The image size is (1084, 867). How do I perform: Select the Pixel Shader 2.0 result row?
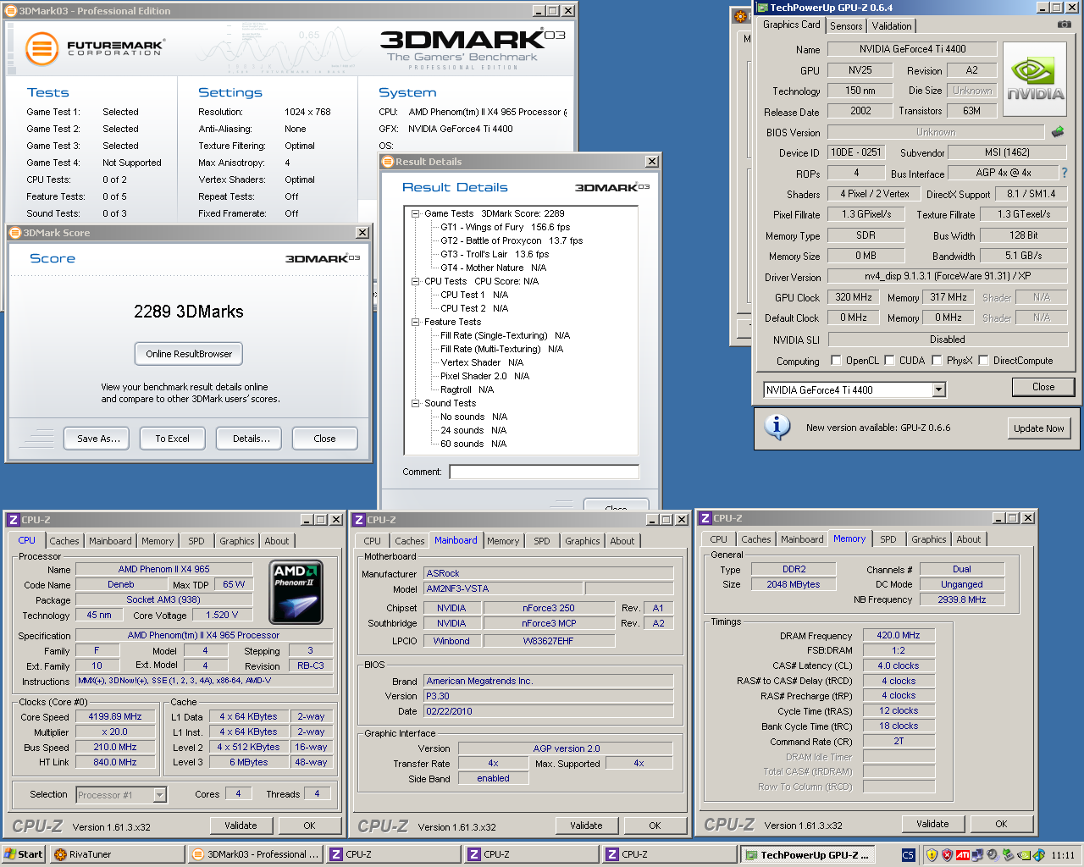click(x=484, y=376)
